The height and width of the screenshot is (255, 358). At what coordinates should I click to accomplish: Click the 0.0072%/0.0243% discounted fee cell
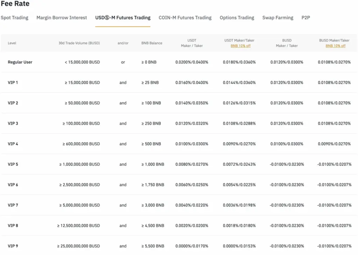pyautogui.click(x=239, y=164)
